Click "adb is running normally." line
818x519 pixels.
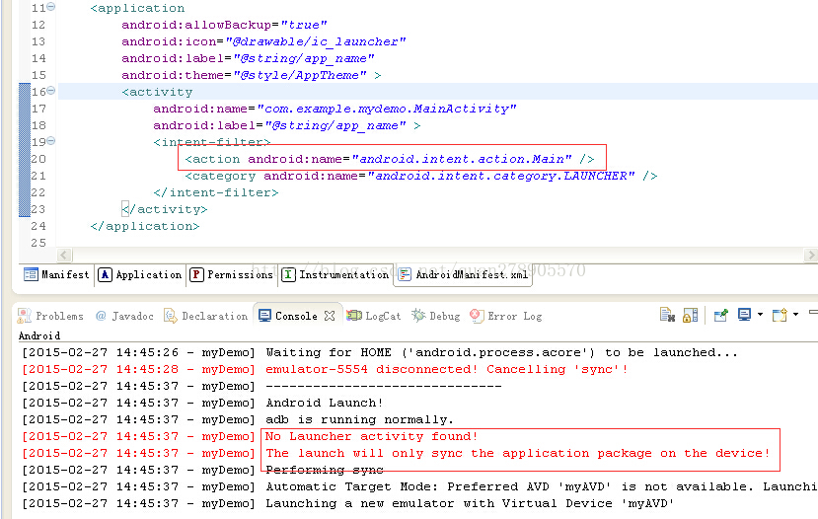[x=359, y=419]
